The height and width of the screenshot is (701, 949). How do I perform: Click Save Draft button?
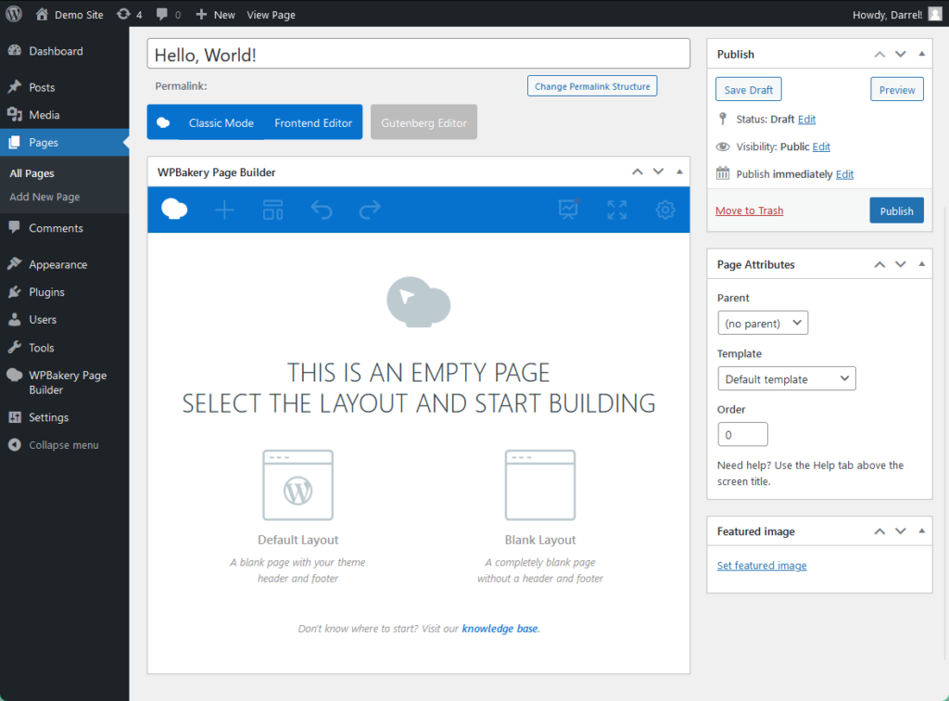[749, 90]
